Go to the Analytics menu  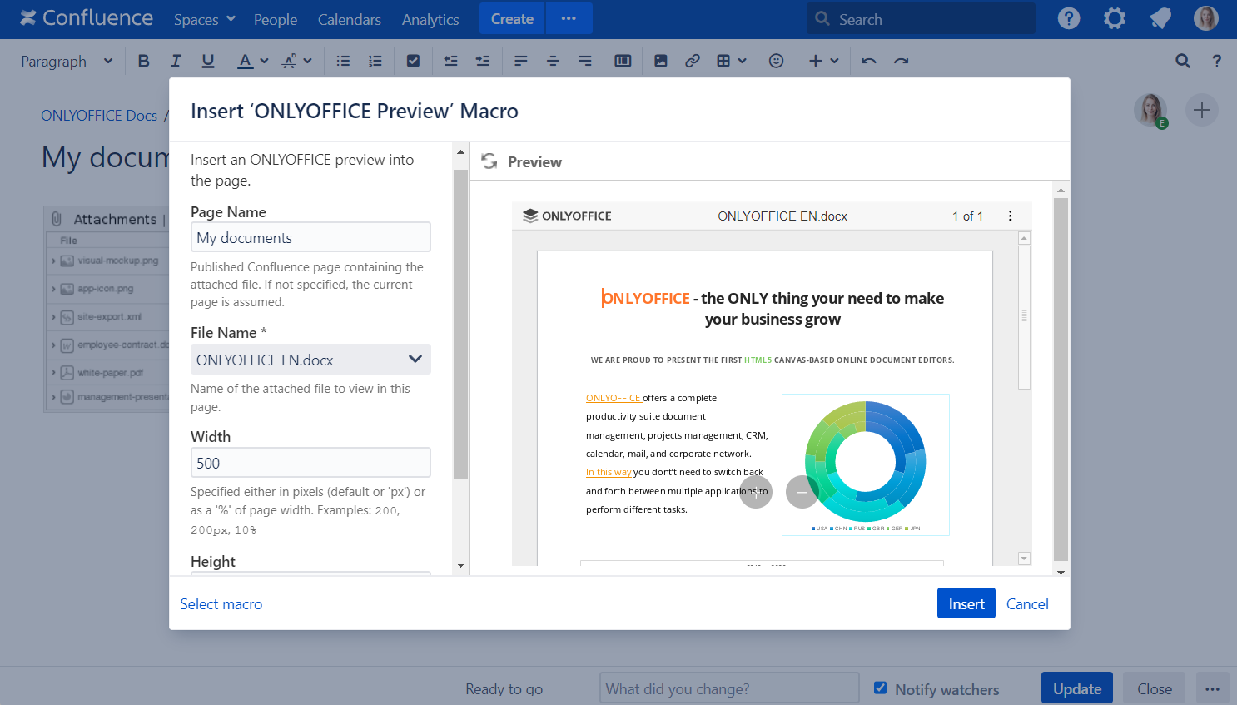click(430, 19)
